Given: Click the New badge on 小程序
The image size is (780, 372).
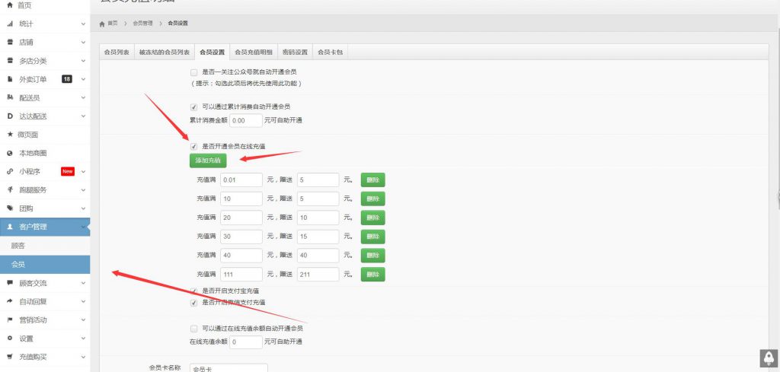Looking at the screenshot, I should 68,171.
